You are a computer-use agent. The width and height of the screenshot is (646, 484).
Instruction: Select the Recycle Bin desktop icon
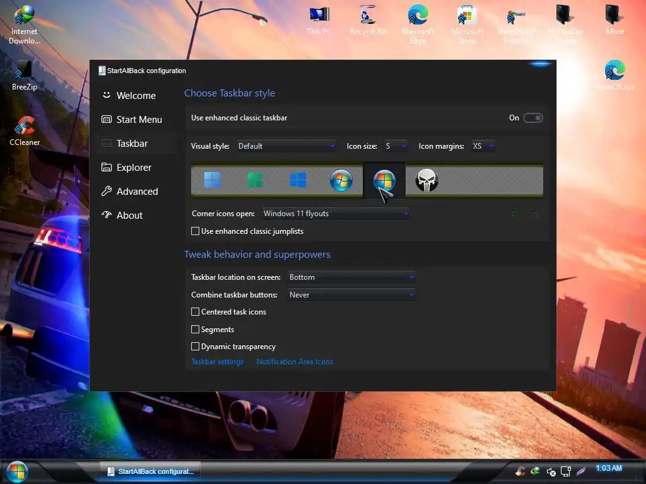click(x=368, y=21)
